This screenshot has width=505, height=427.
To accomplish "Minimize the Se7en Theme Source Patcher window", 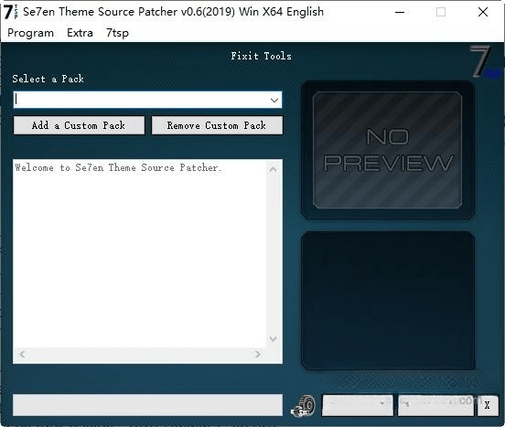I will (x=400, y=12).
